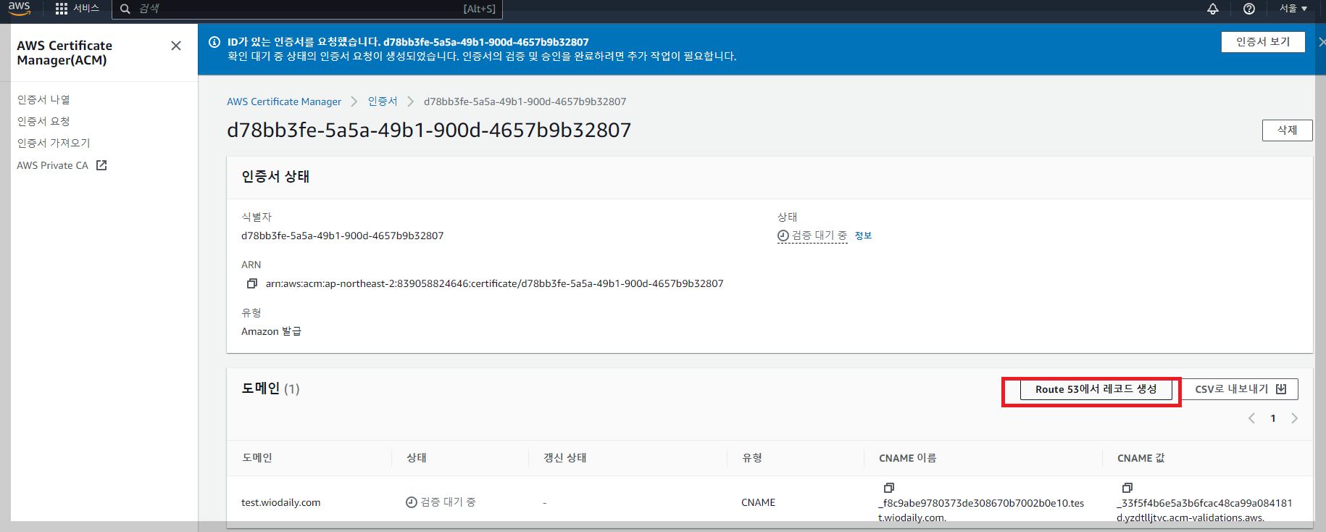Select test.wiodaily.com domain cell
This screenshot has height=532, width=1326.
coord(281,502)
